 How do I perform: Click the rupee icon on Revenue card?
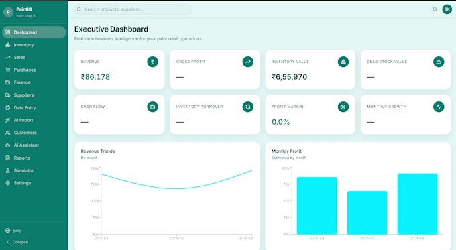[x=152, y=62]
